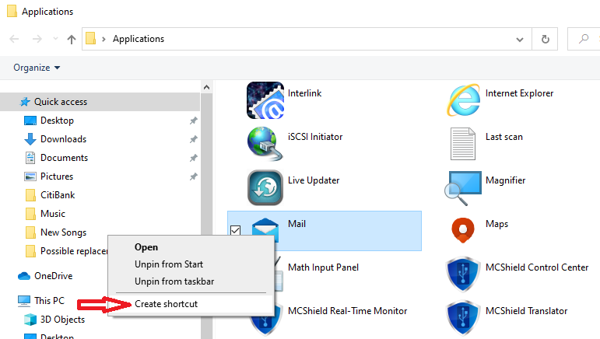Click the MCShield Translator label
The width and height of the screenshot is (600, 339).
pyautogui.click(x=526, y=311)
